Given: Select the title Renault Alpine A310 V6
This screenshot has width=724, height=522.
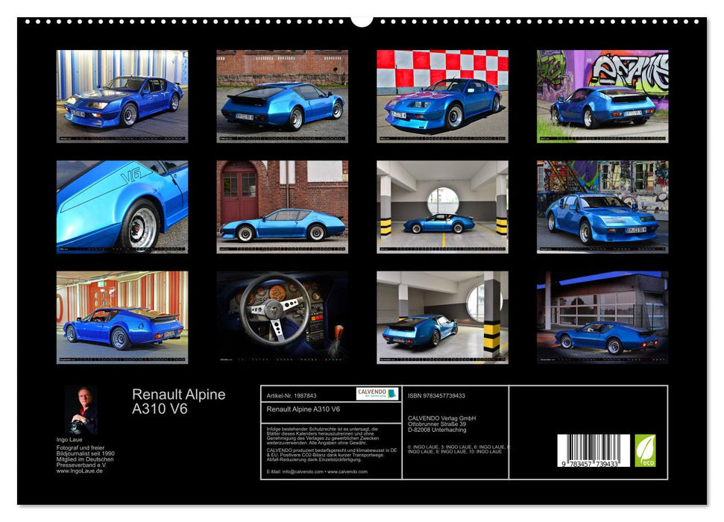Looking at the screenshot, I should tap(179, 401).
